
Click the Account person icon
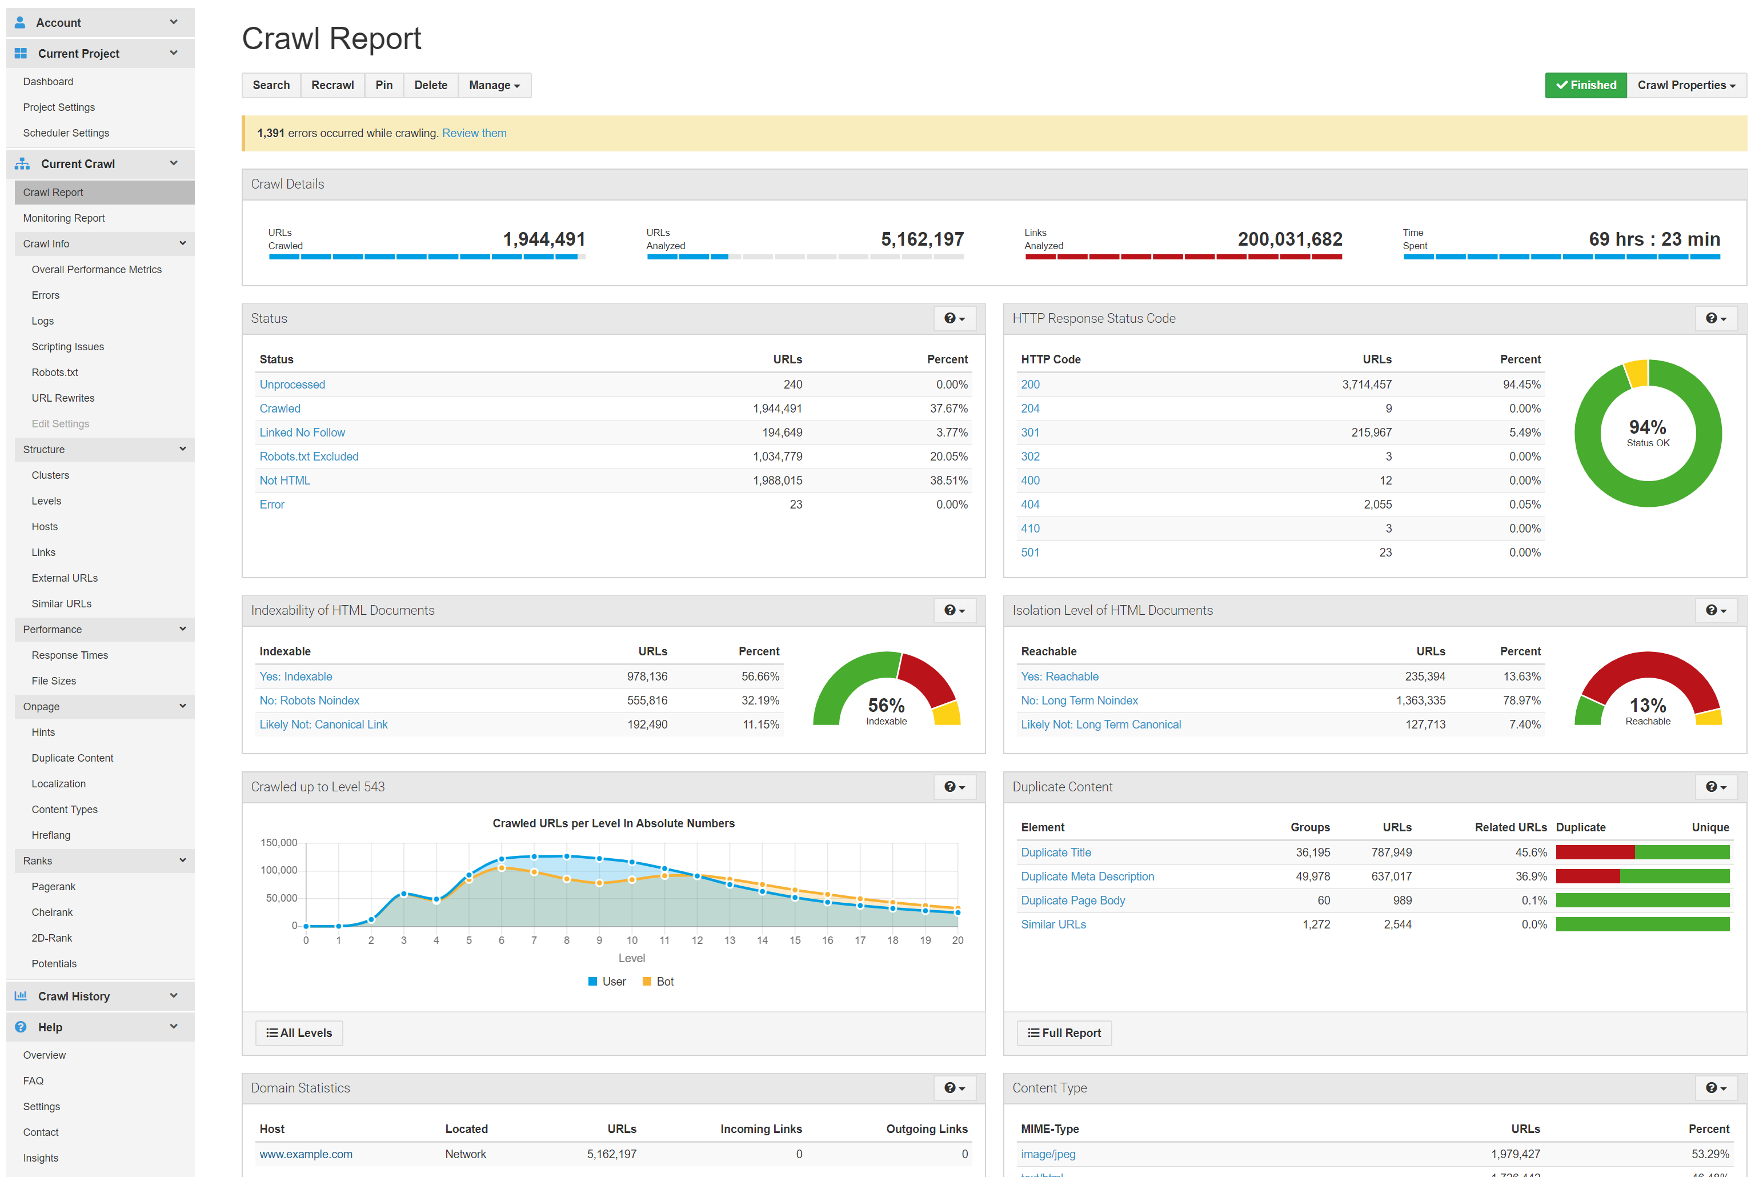tap(20, 22)
